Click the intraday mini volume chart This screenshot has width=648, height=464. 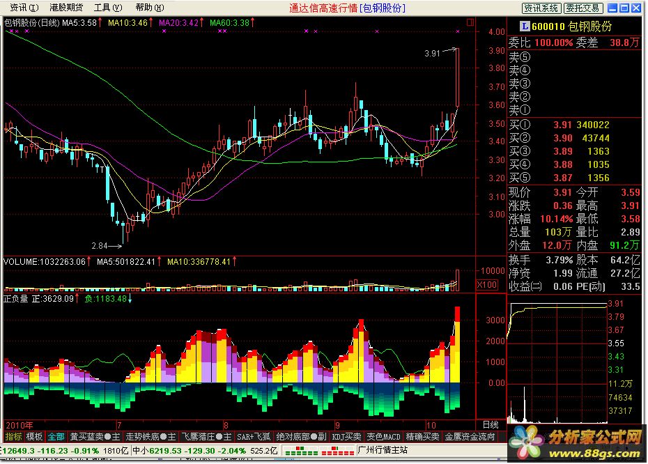click(557, 403)
